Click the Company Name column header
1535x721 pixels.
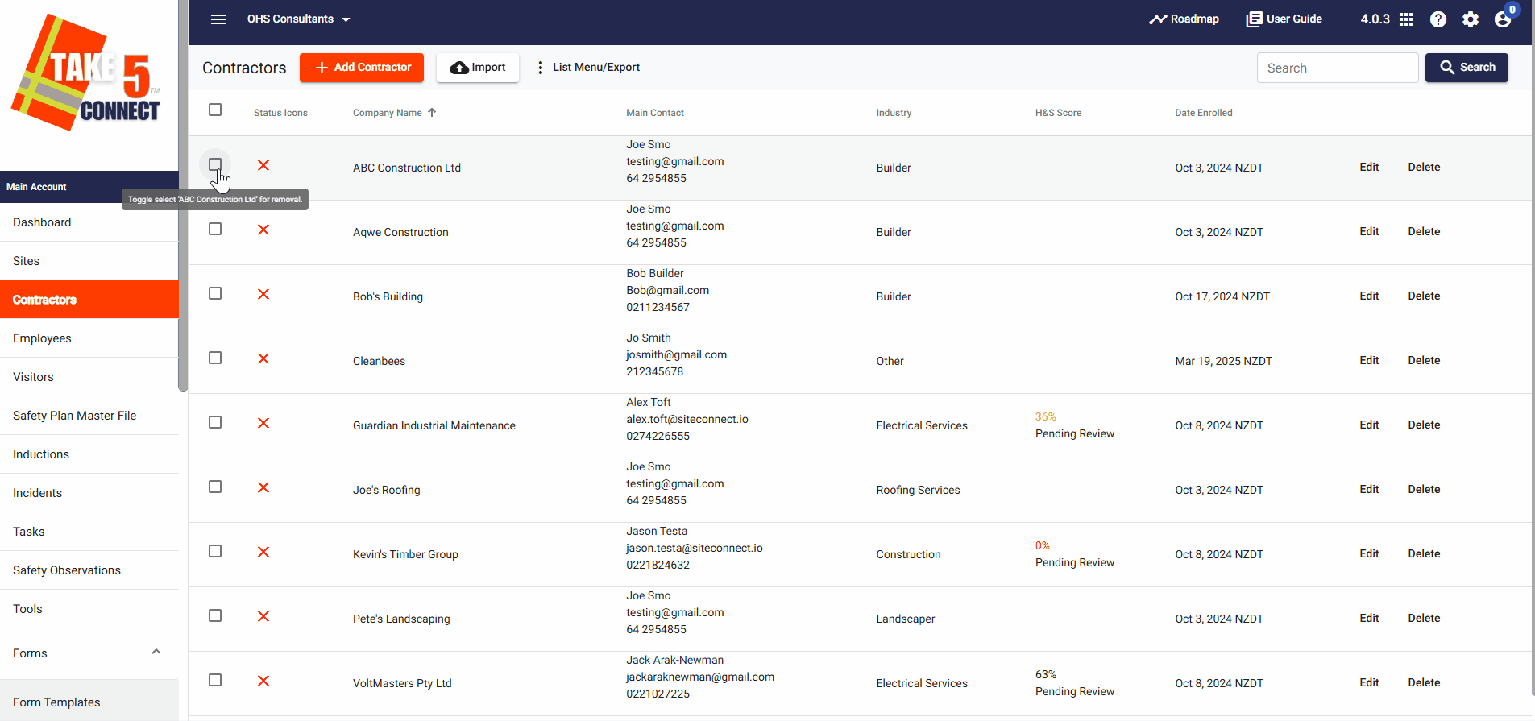click(388, 113)
